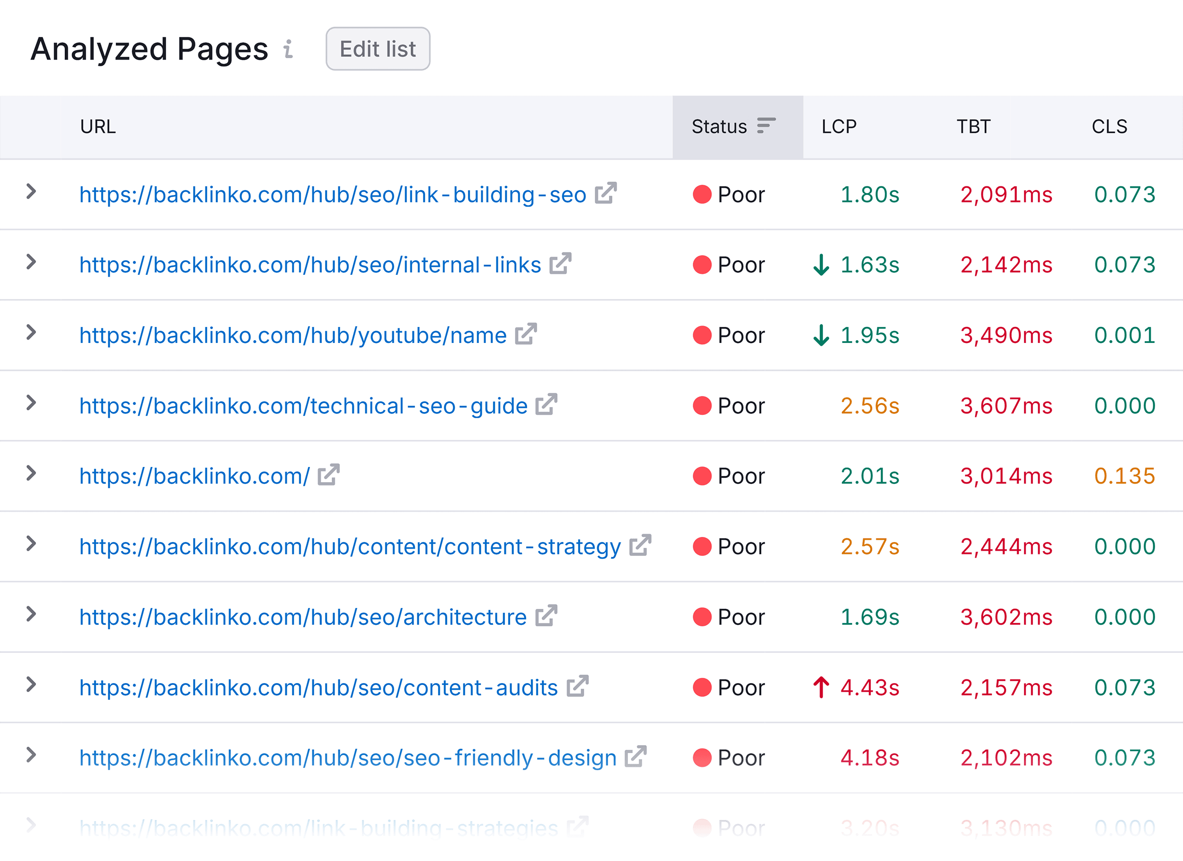Click external link icon for seo-friendly-design
The width and height of the screenshot is (1183, 861).
pos(636,756)
